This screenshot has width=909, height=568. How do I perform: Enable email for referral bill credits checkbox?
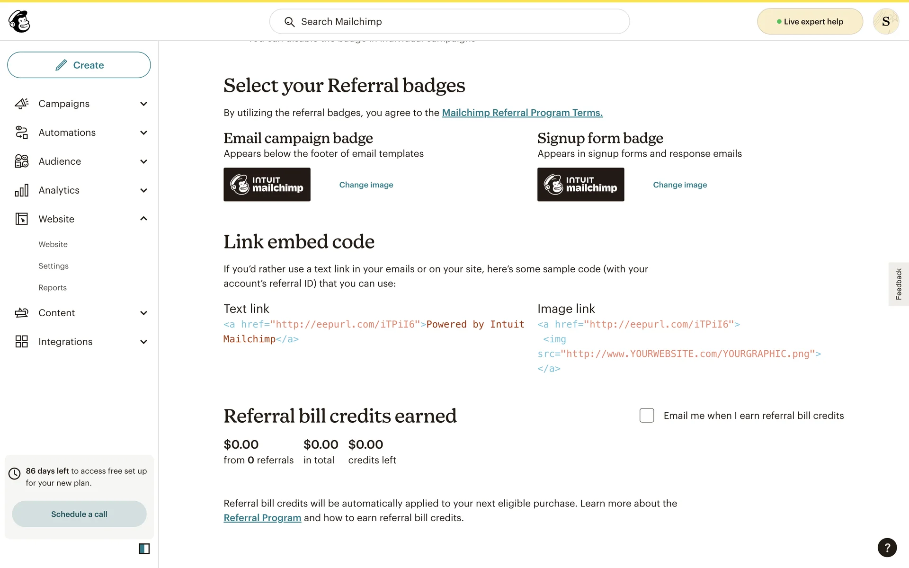[x=647, y=416]
